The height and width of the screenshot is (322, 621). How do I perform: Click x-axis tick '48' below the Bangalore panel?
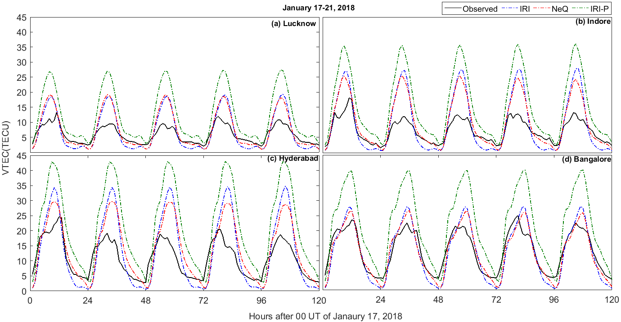click(x=439, y=300)
